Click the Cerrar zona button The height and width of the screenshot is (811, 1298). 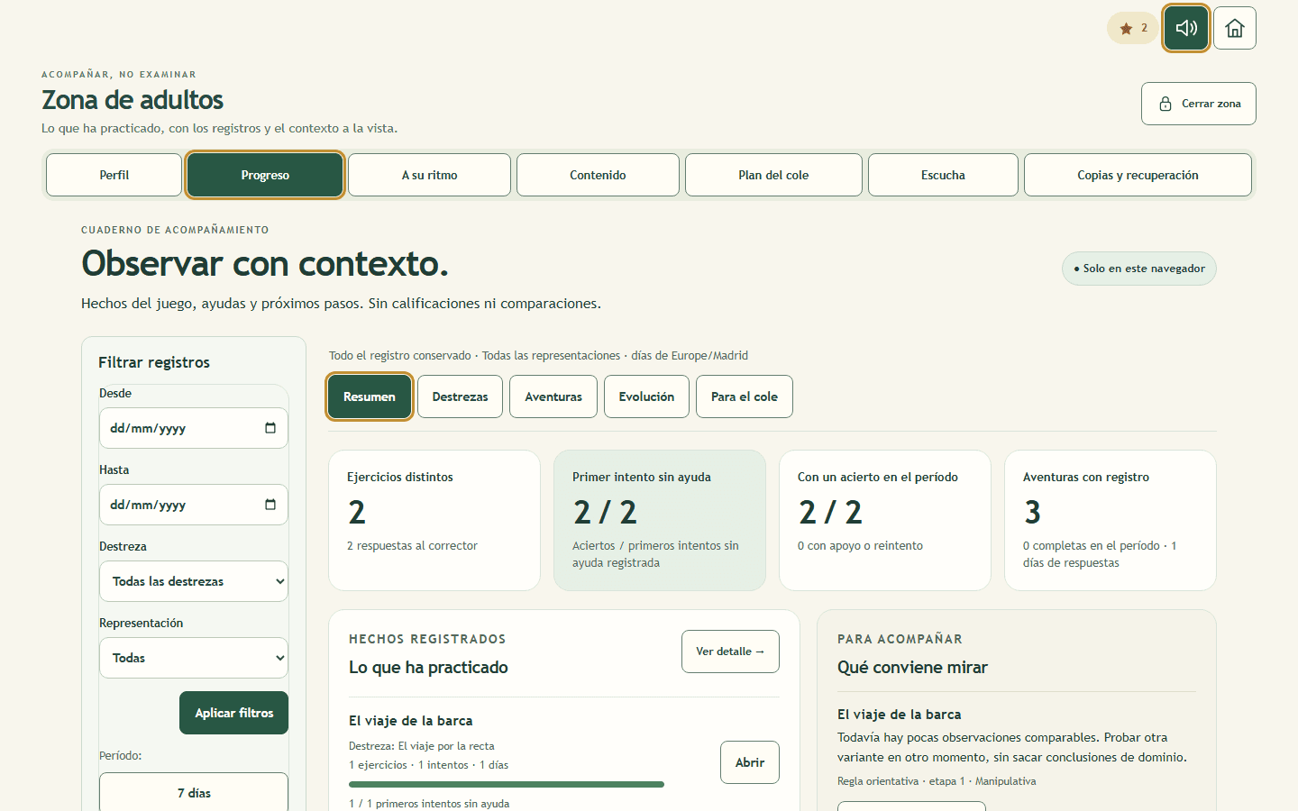click(1199, 104)
